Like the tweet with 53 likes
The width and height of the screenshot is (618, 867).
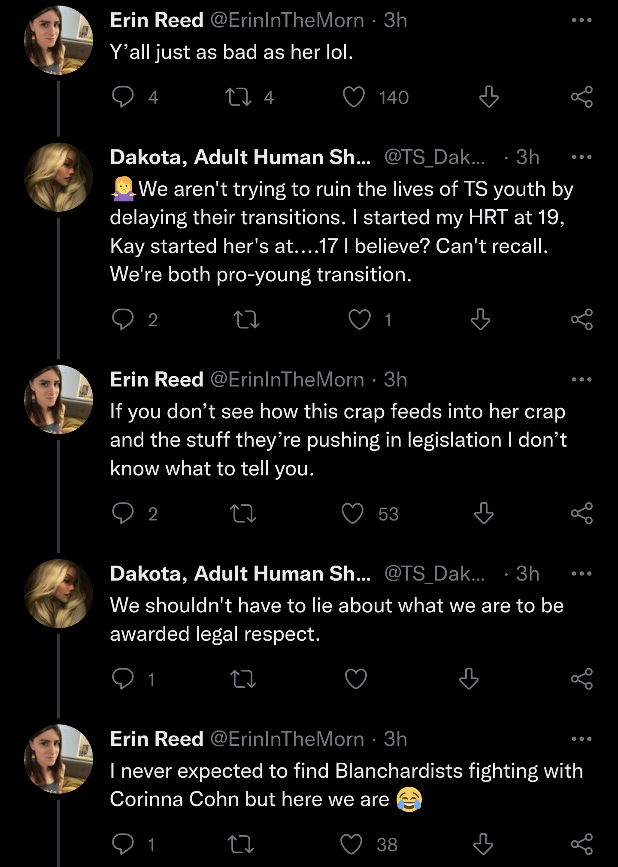click(x=352, y=514)
